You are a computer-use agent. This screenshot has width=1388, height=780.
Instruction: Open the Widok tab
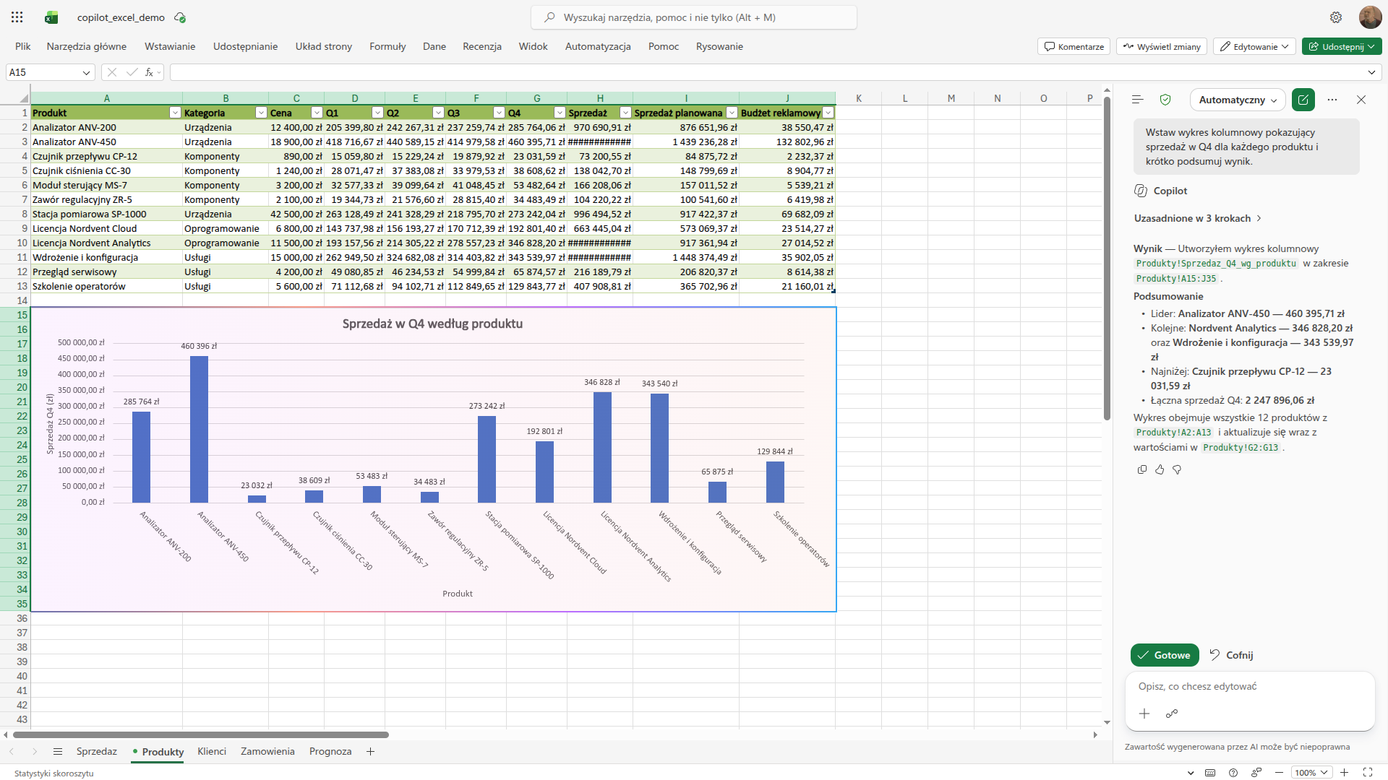(533, 46)
